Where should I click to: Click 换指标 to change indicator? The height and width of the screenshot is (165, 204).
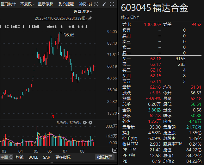75,123
